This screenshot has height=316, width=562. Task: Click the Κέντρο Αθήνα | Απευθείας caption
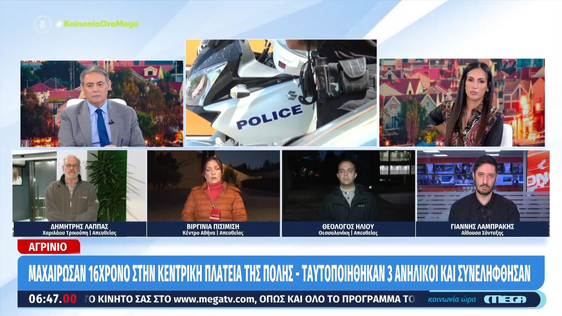click(x=213, y=233)
